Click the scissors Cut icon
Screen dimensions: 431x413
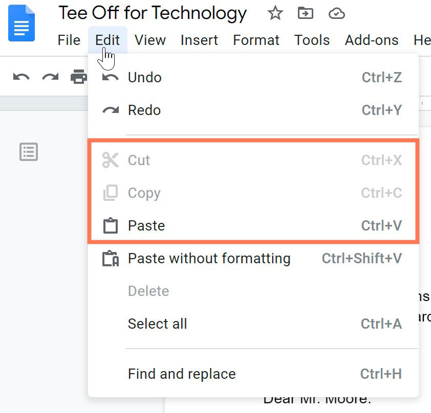(x=111, y=160)
